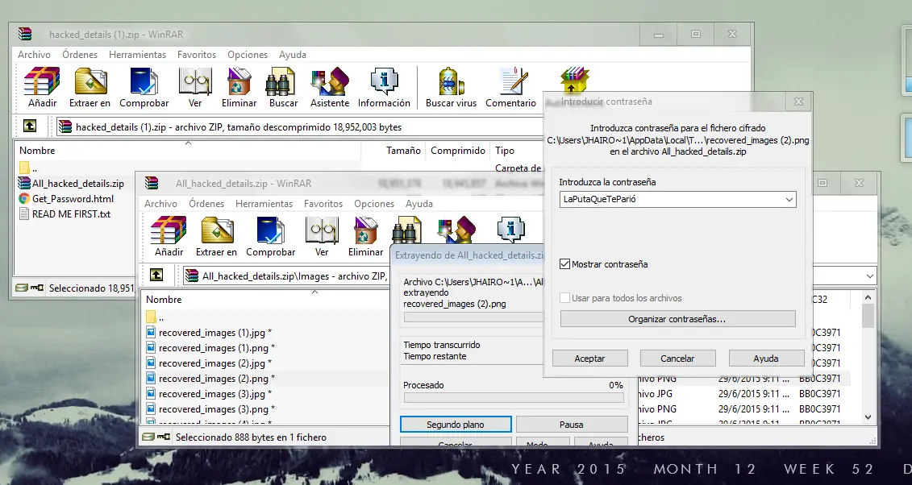Click Segundo plano button
The height and width of the screenshot is (485, 912).
click(x=456, y=425)
